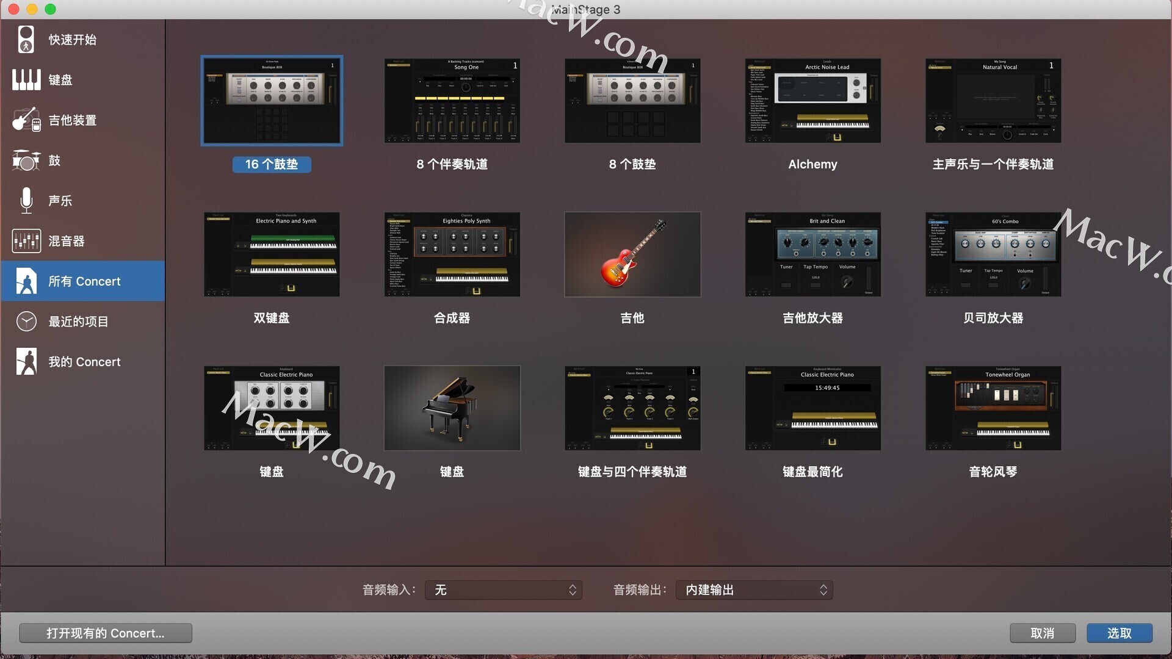1172x659 pixels.
Task: Click the 音轮风琴 template label
Action: pos(993,472)
